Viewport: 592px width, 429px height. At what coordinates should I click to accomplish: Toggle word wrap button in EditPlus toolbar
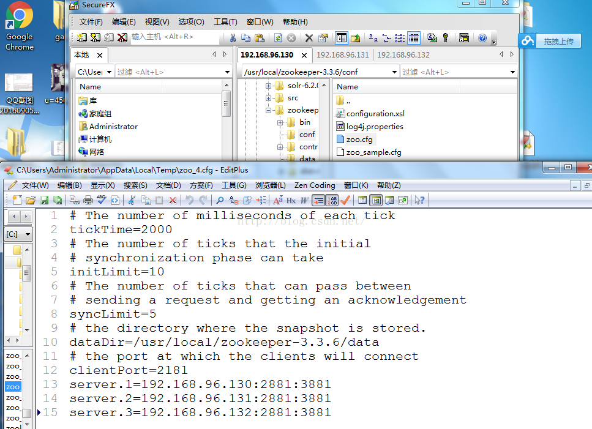(319, 200)
